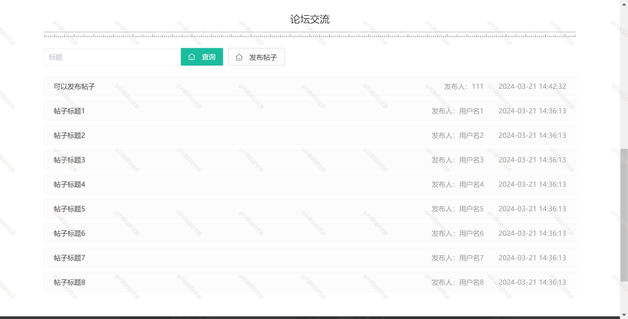The height and width of the screenshot is (319, 628).
Task: Click the timestamp in 帖子标题4 row
Action: coord(532,184)
